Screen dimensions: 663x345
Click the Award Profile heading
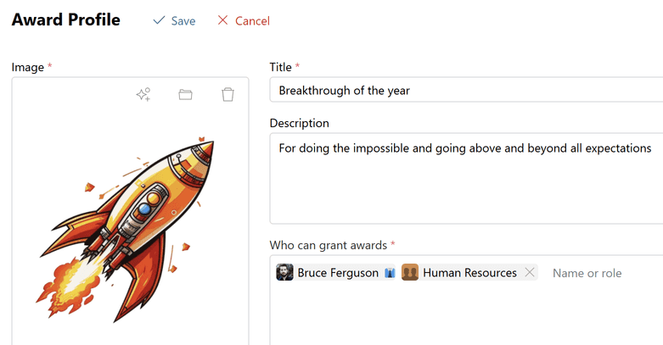[x=66, y=19]
